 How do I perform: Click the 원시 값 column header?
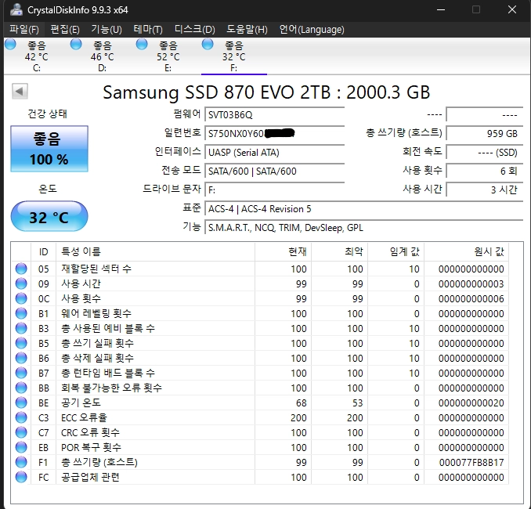(x=466, y=251)
